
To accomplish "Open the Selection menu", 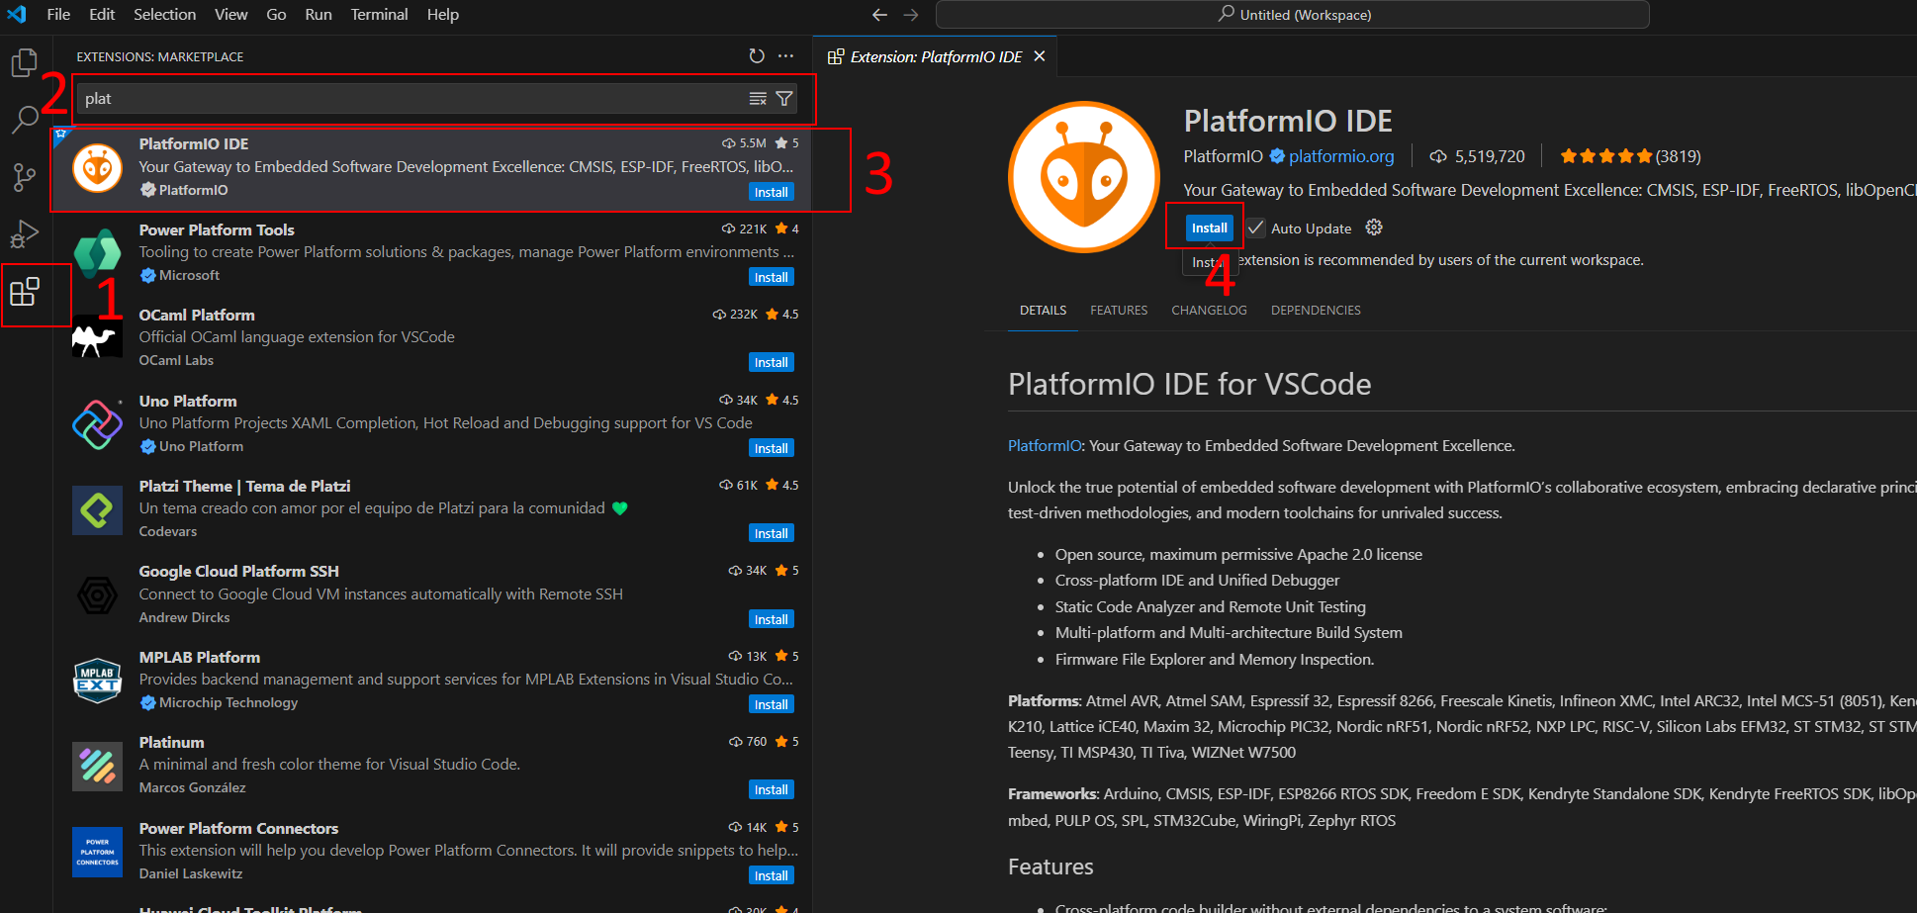I will (165, 15).
